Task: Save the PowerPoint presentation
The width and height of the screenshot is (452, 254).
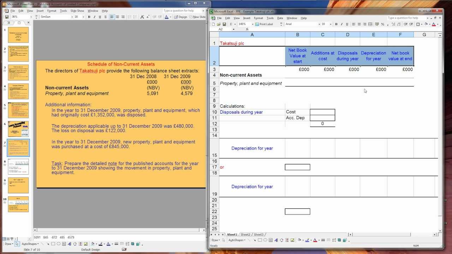Action: pos(7,17)
